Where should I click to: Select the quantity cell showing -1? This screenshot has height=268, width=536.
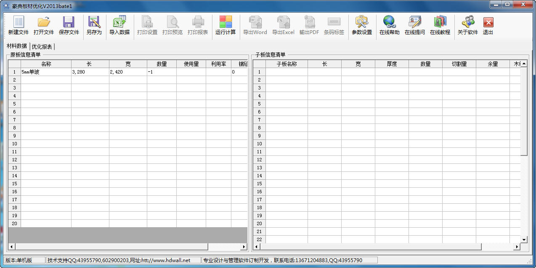162,72
